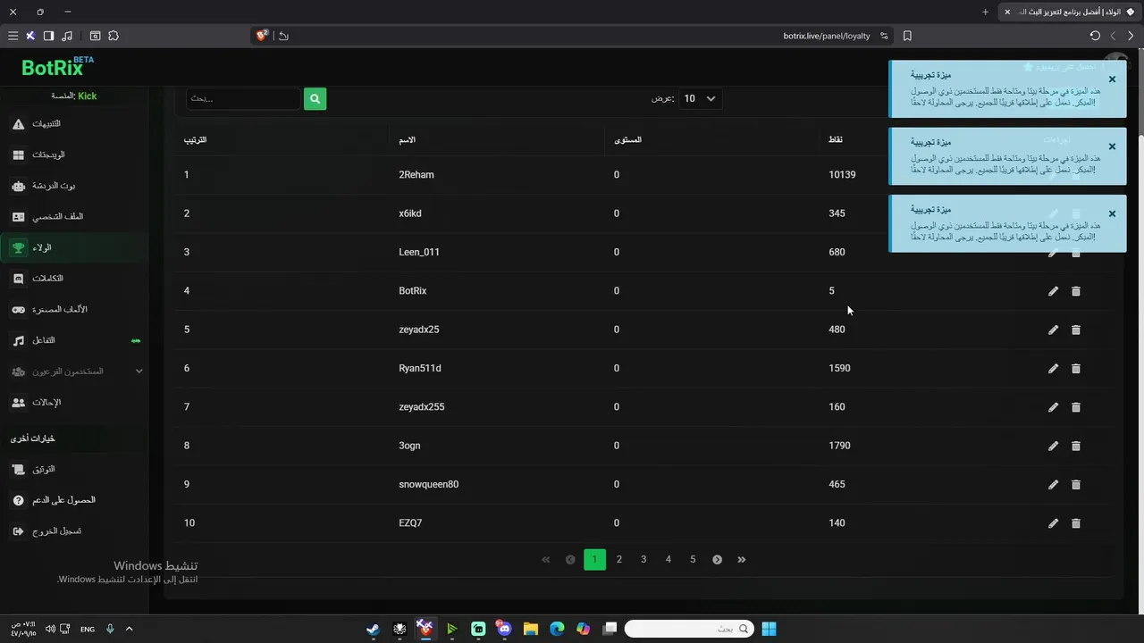Delete the snowqueen80 row

(x=1076, y=484)
